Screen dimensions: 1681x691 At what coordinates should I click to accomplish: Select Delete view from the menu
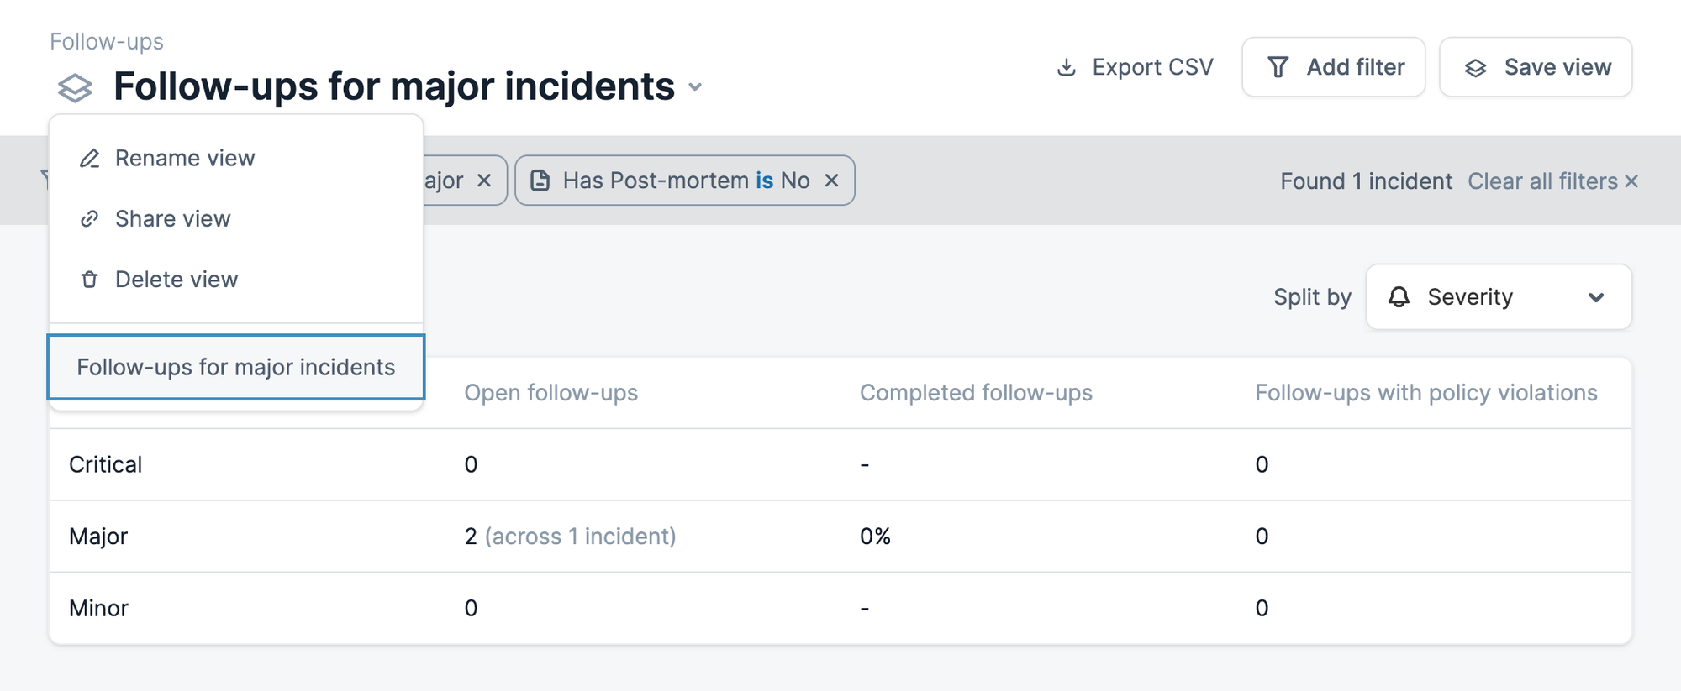coord(177,280)
